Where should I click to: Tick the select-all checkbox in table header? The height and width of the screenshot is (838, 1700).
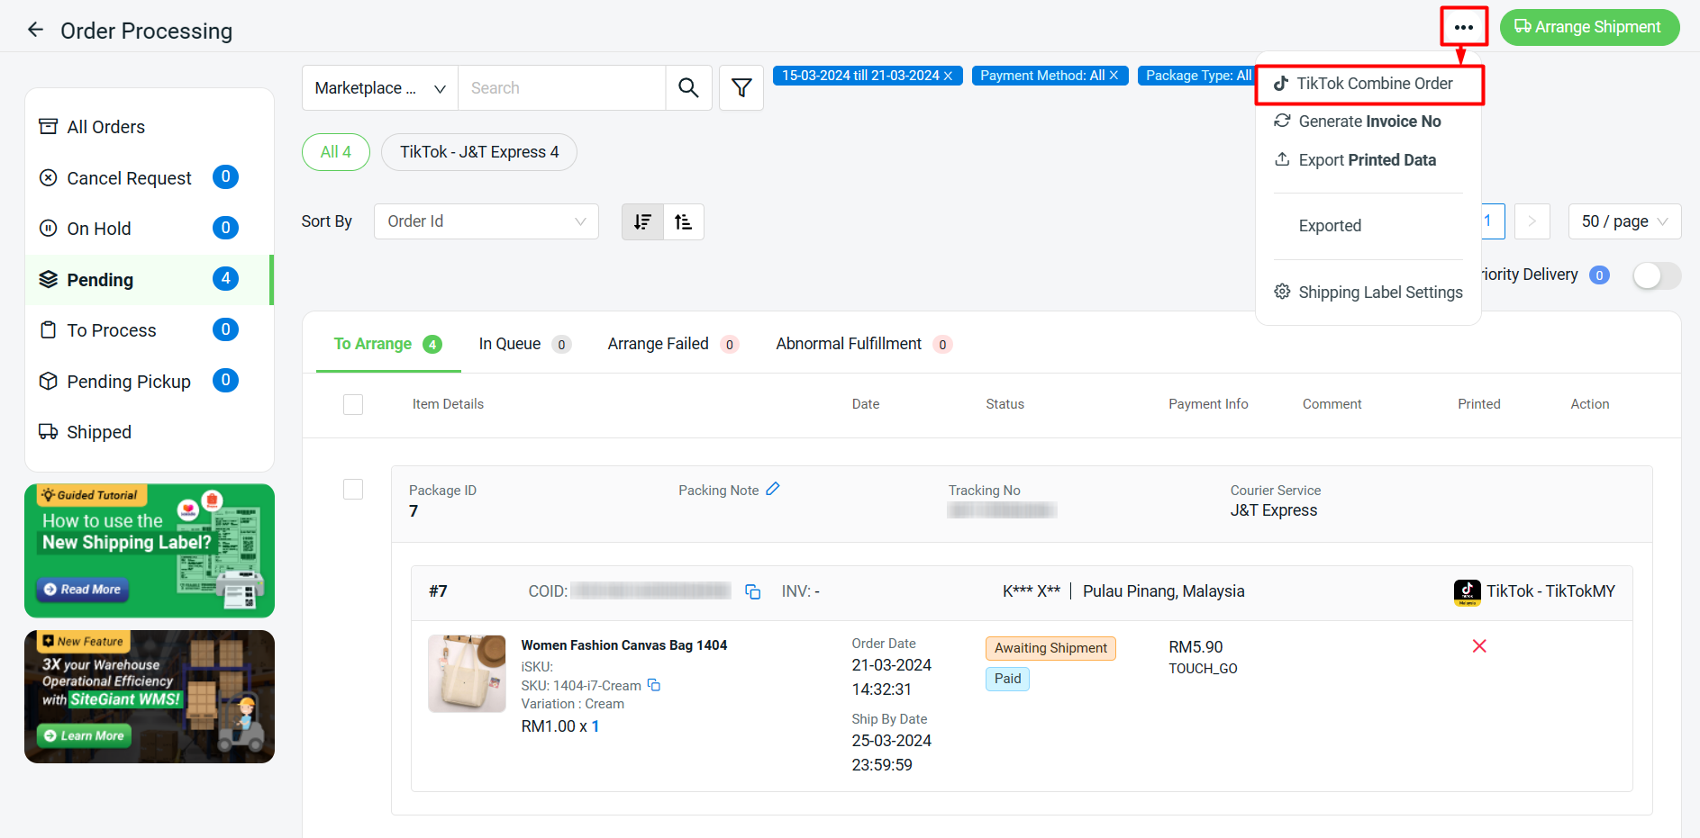353,404
